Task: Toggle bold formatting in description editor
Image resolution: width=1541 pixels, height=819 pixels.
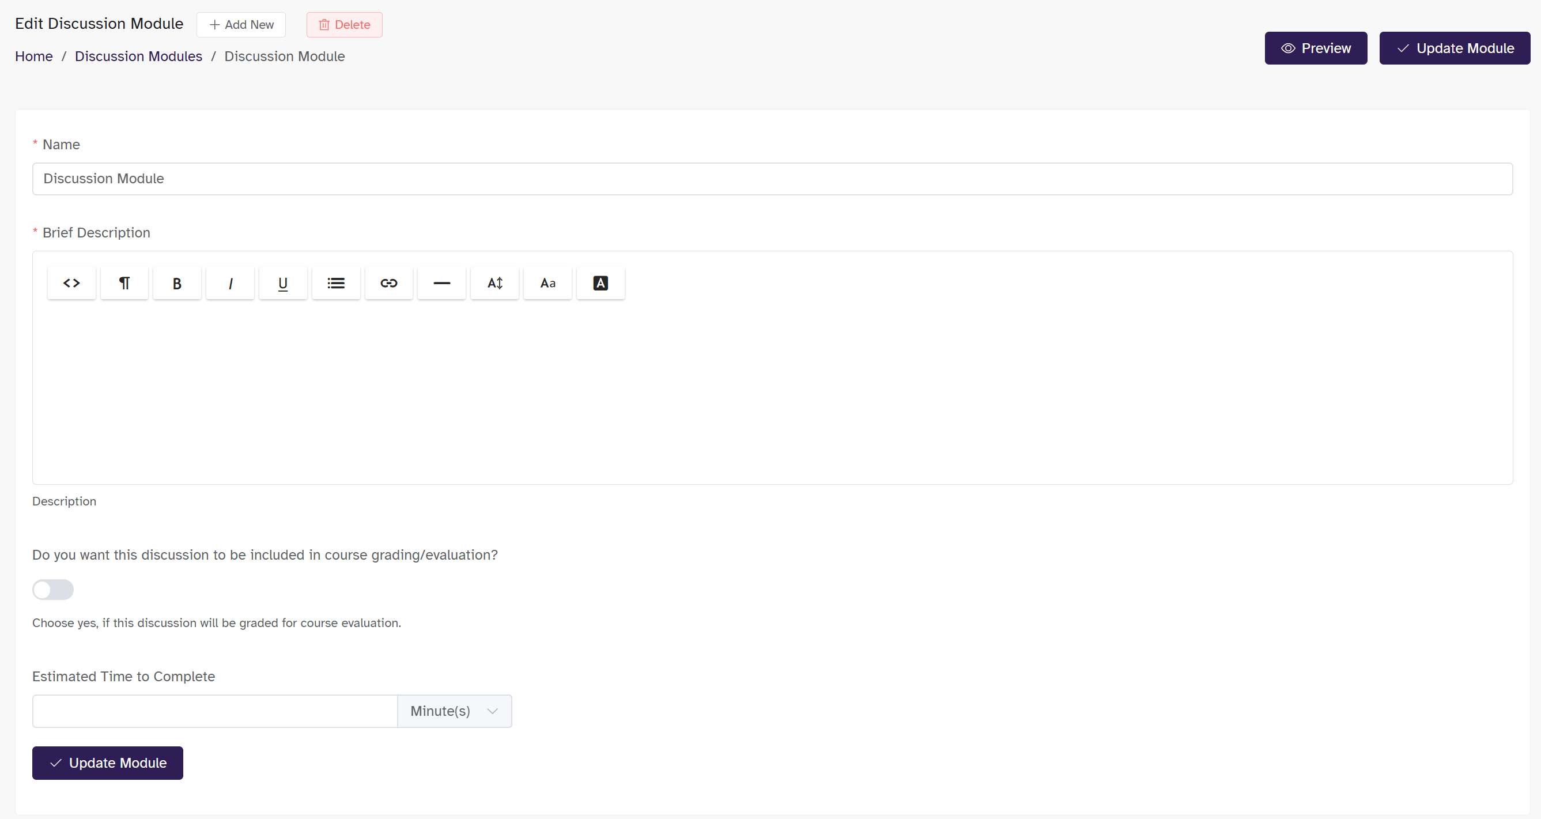Action: (177, 283)
